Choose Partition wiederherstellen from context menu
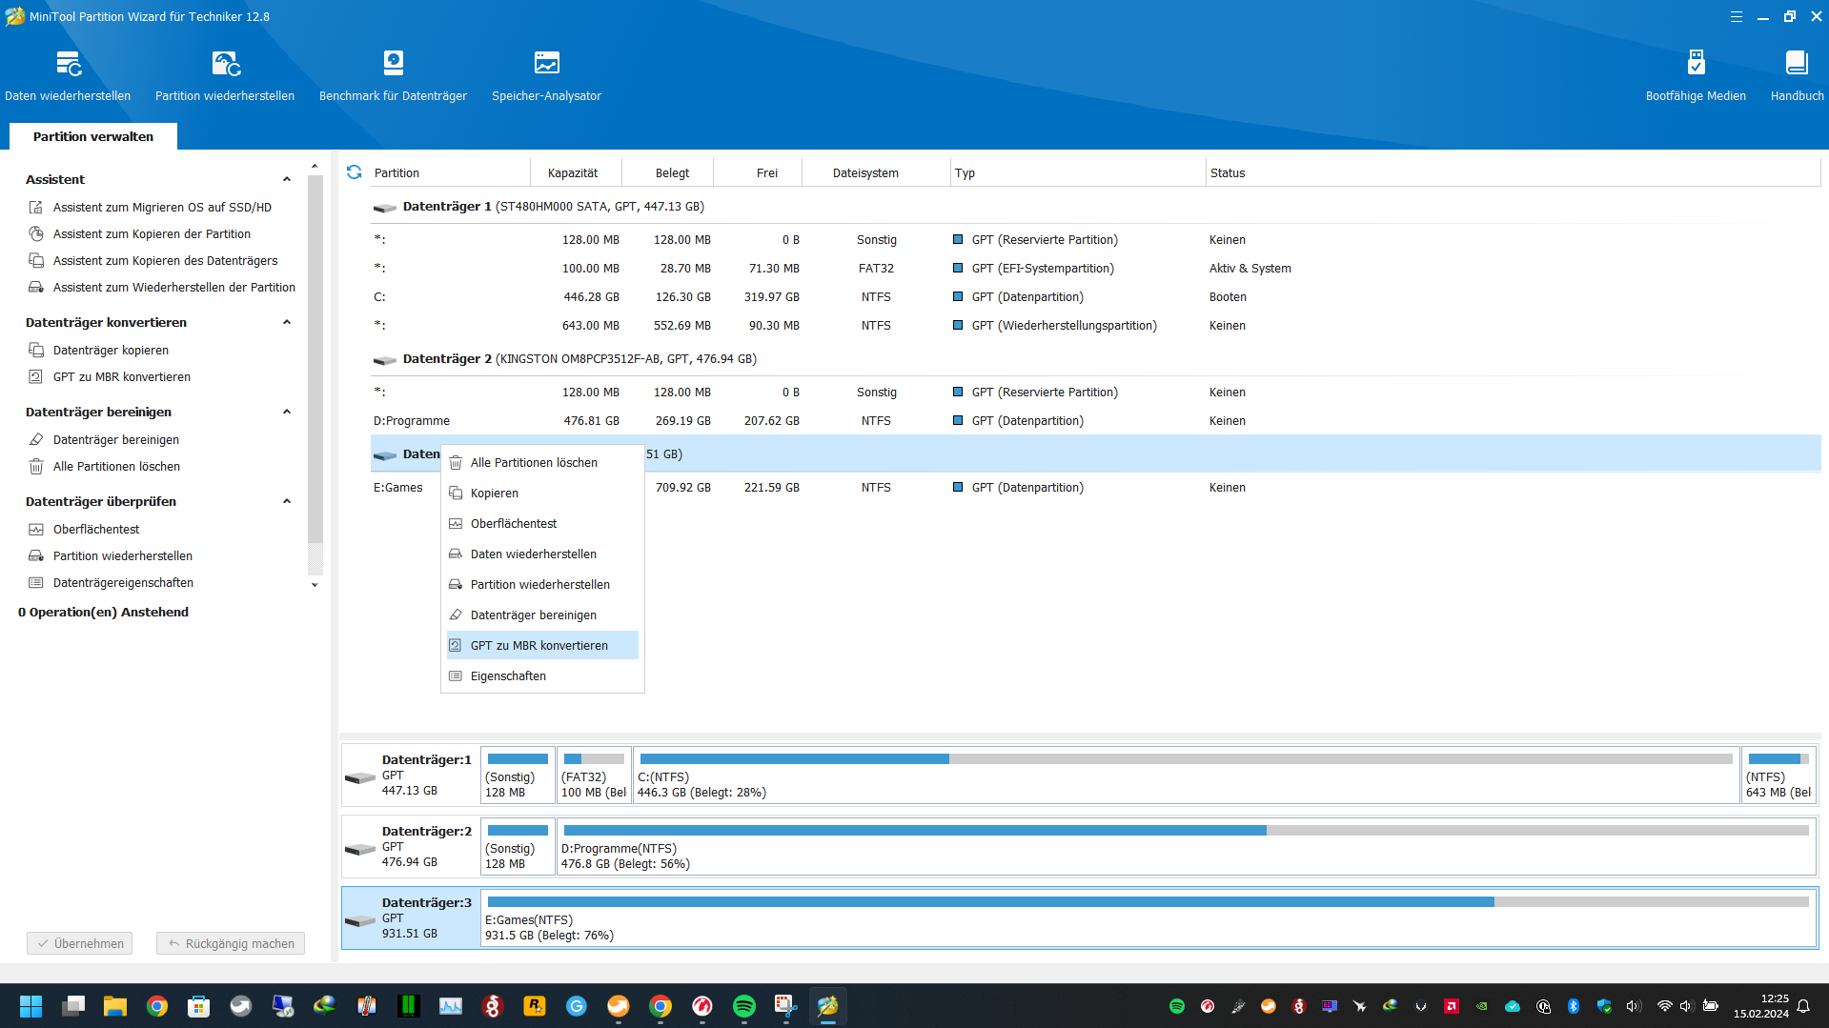 coord(542,585)
